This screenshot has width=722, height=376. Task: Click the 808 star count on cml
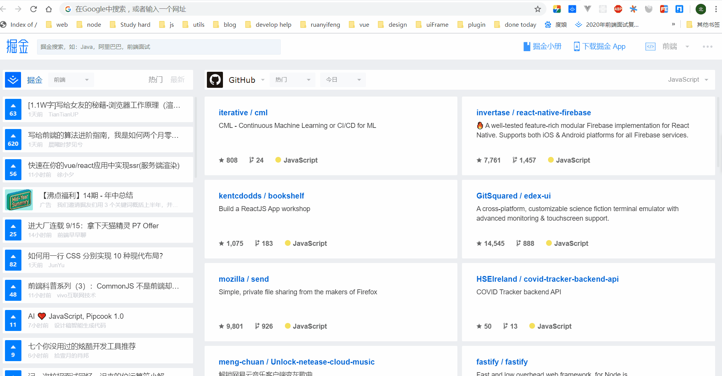pos(228,160)
